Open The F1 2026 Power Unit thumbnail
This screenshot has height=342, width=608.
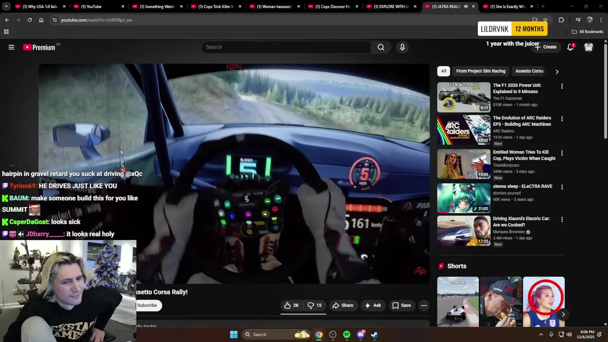click(x=464, y=97)
